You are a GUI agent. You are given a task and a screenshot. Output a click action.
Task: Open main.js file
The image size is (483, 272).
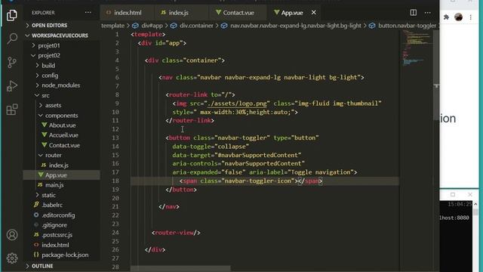tap(54, 185)
